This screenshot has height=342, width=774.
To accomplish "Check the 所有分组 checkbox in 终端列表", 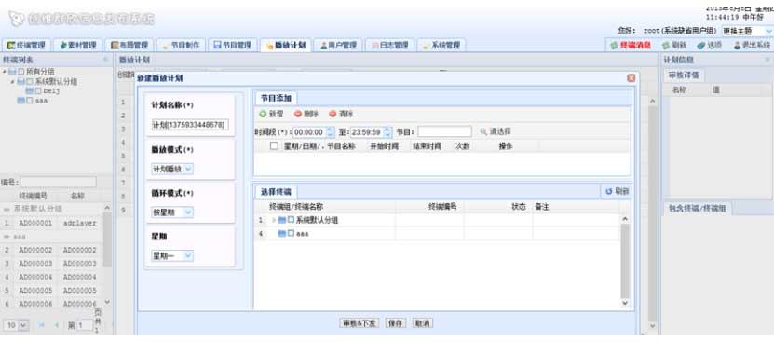I will pos(20,72).
